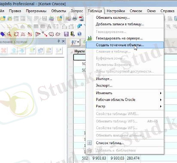Image resolution: width=177 pixels, height=163 pixels.
Task: Expand the Рабочая область Oracle submenu arrow
Action: point(161,100)
